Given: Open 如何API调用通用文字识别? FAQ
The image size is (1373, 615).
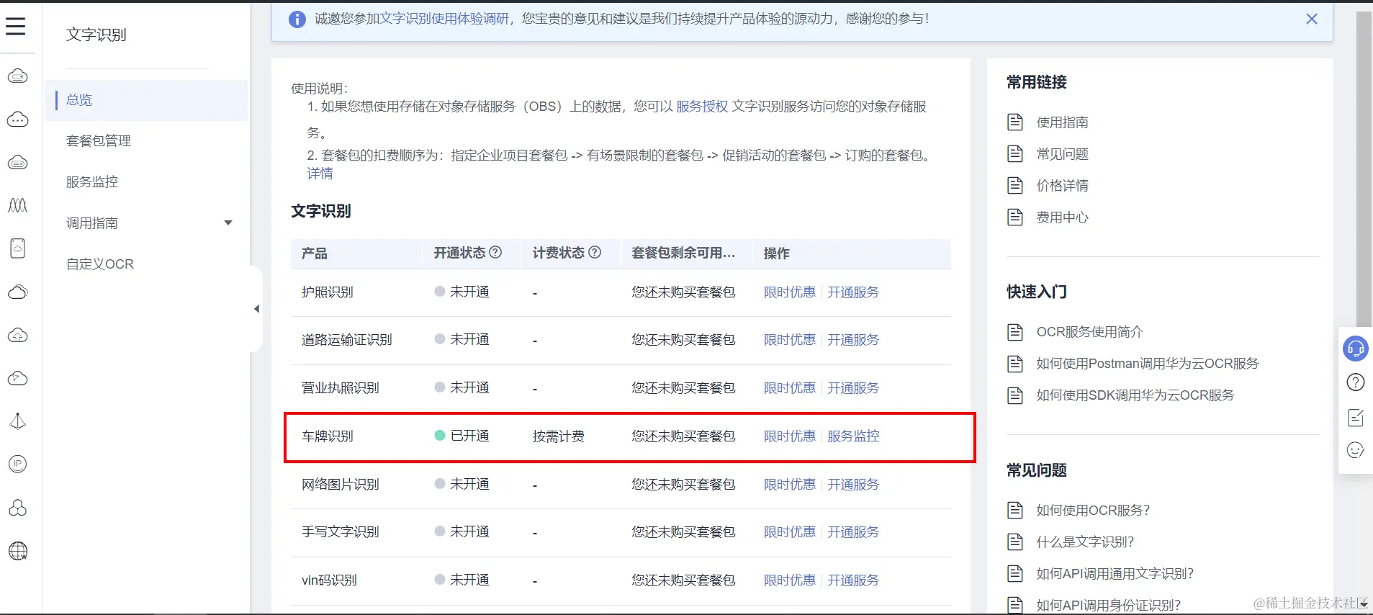Looking at the screenshot, I should 1115,574.
